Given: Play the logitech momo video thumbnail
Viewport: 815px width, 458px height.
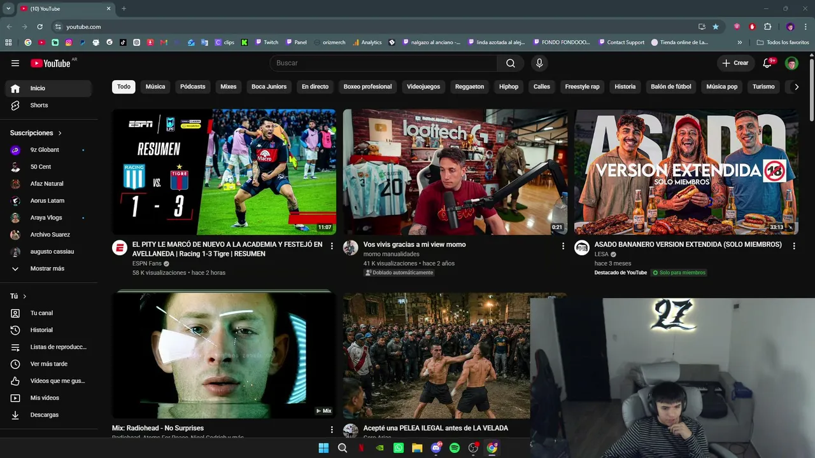Looking at the screenshot, I should pyautogui.click(x=455, y=172).
